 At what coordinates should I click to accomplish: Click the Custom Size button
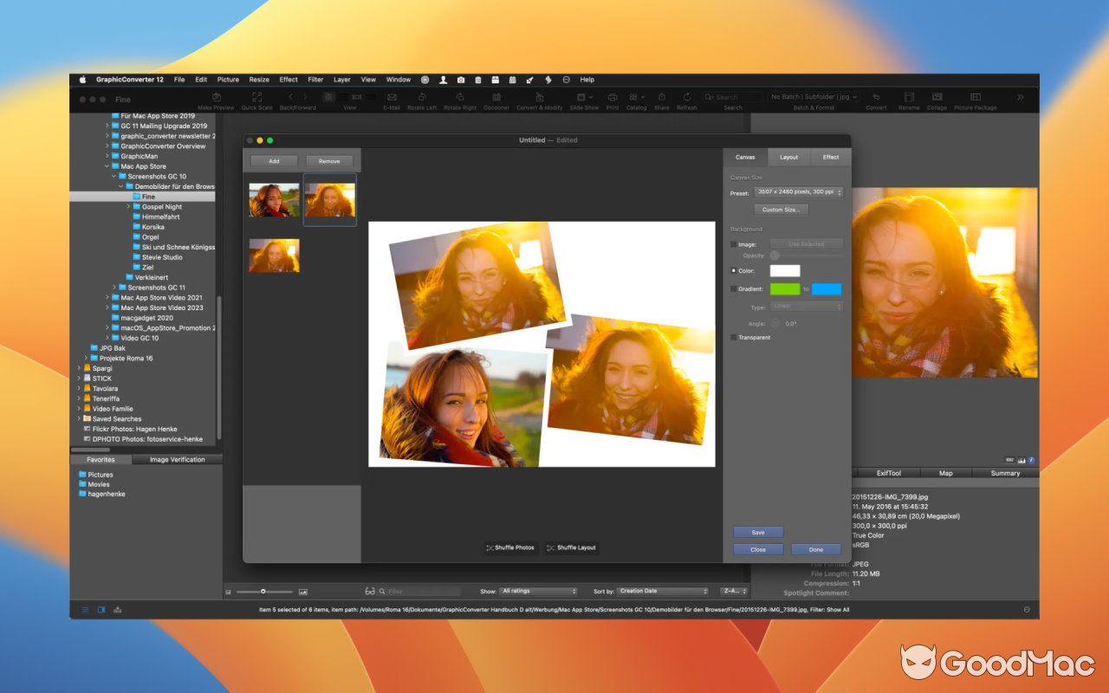click(781, 209)
